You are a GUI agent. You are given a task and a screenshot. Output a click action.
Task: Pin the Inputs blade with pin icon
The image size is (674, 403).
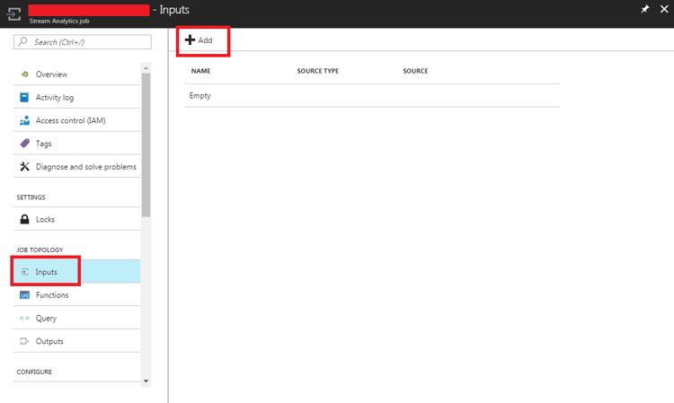pyautogui.click(x=644, y=9)
